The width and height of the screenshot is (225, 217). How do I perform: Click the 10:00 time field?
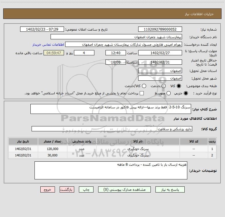[116, 62]
